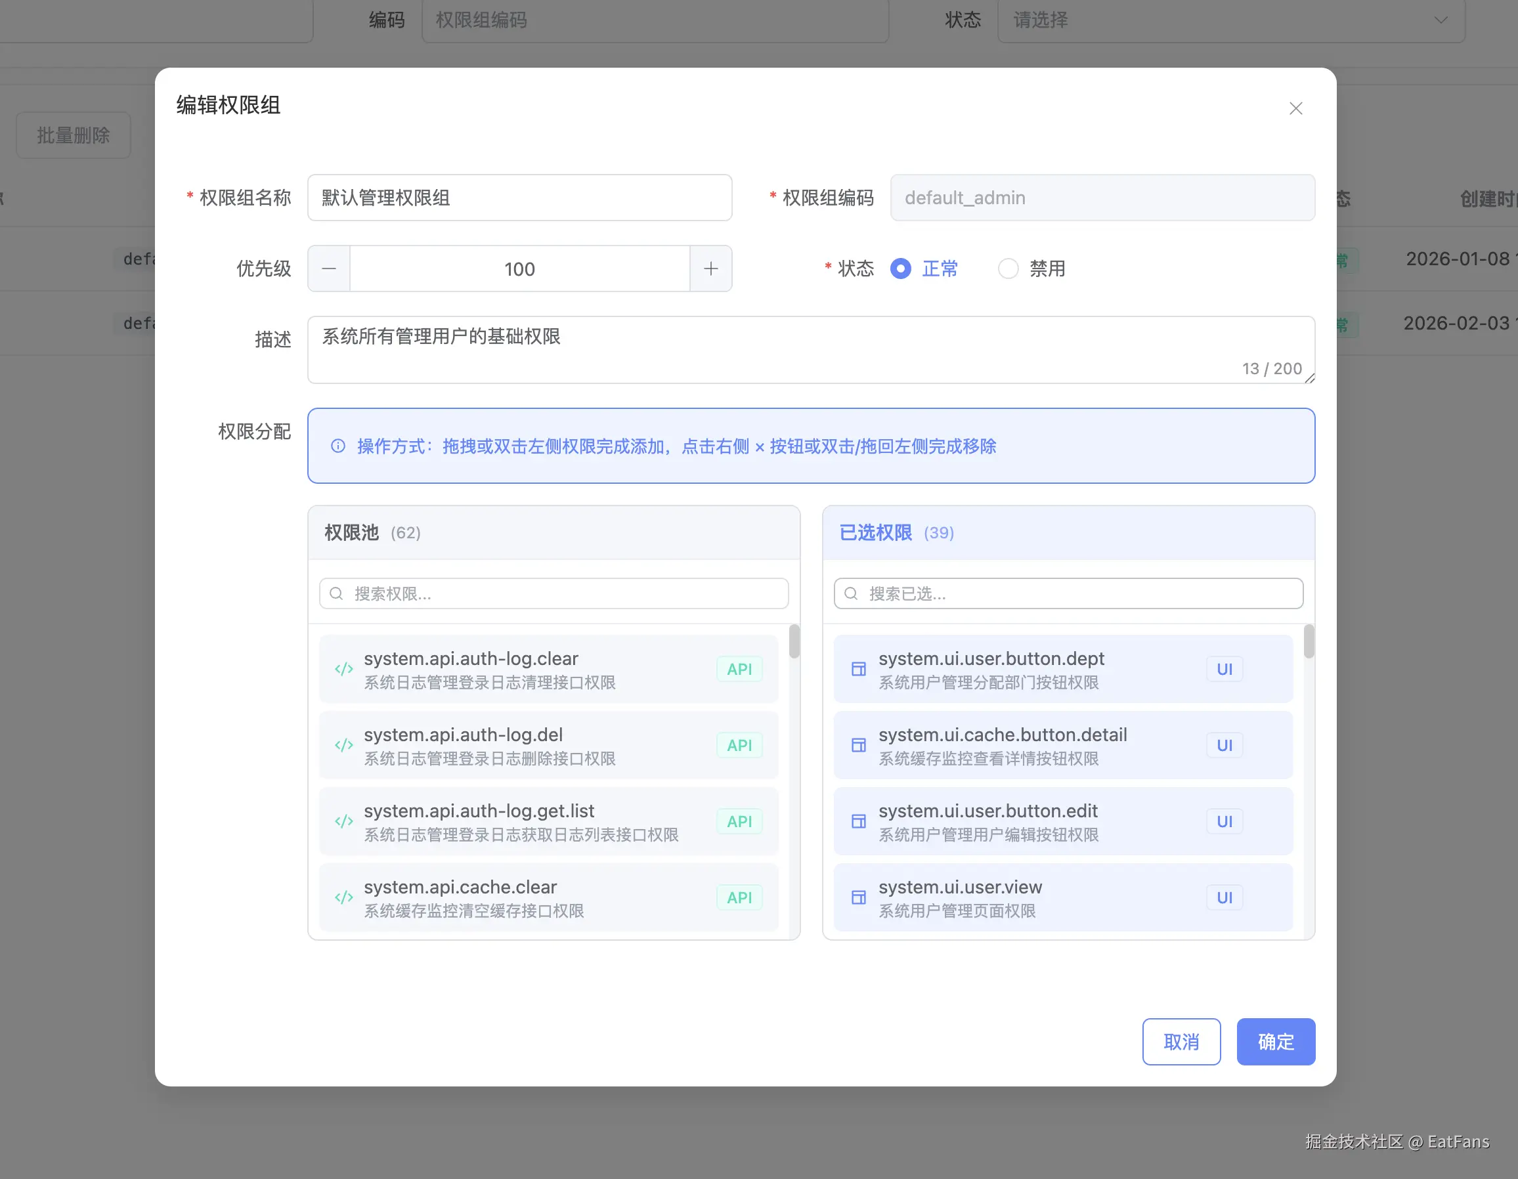The image size is (1518, 1179).
Task: Click the info icon in the 操作方式 hint banner
Action: pos(337,447)
